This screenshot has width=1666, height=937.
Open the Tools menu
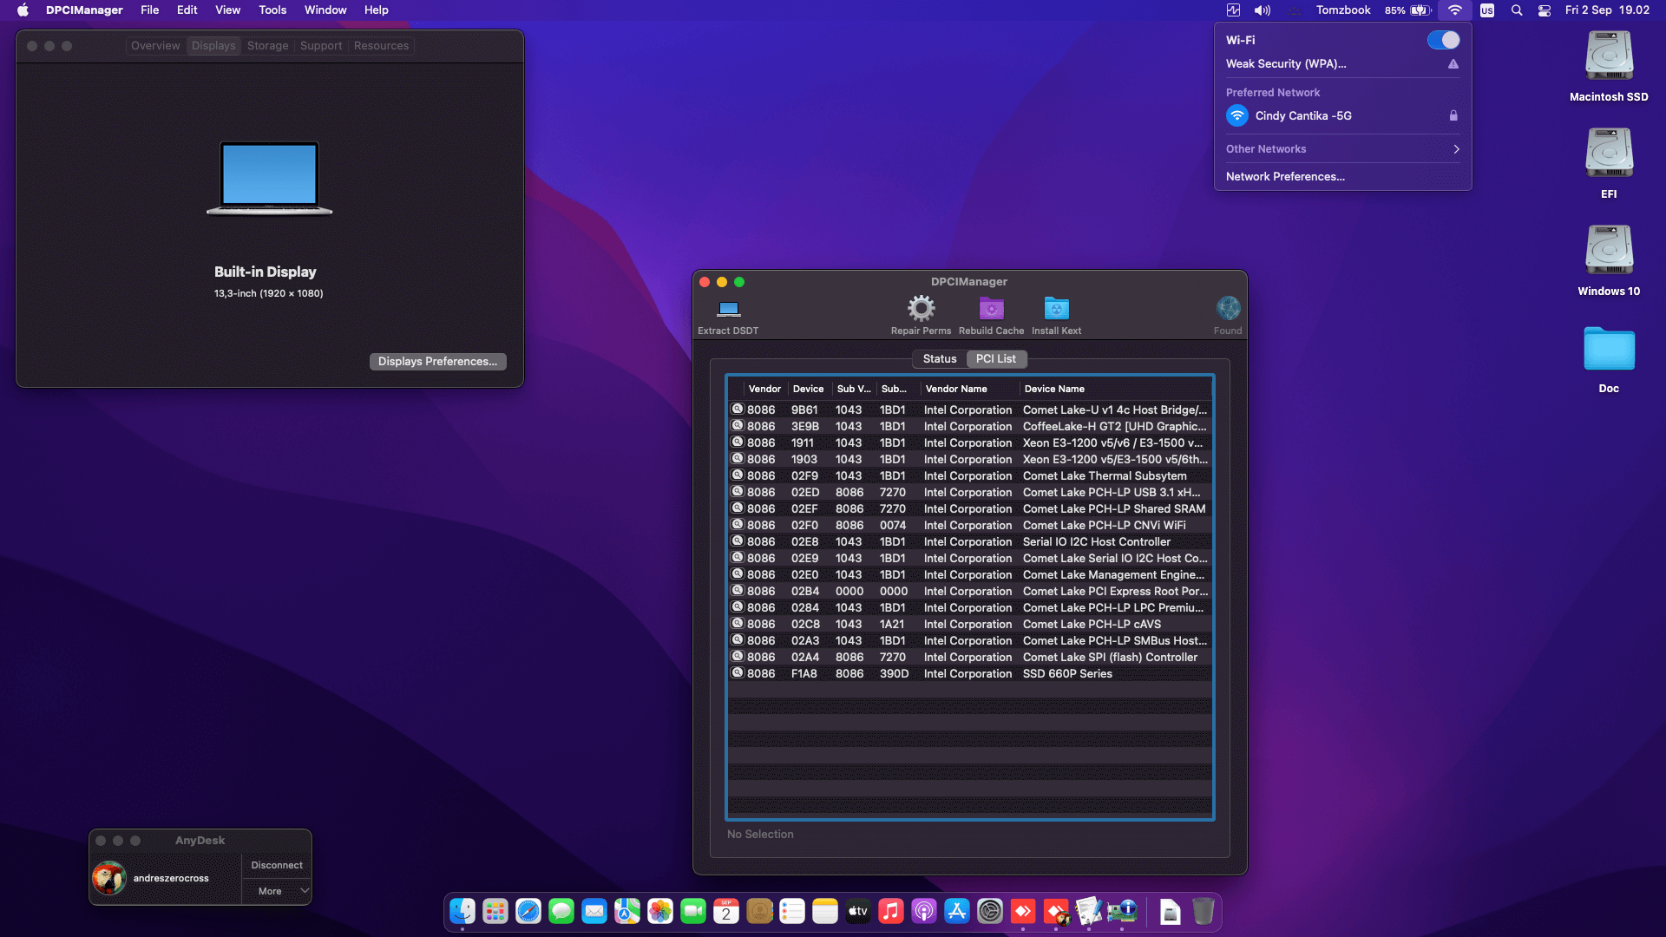[x=272, y=10]
